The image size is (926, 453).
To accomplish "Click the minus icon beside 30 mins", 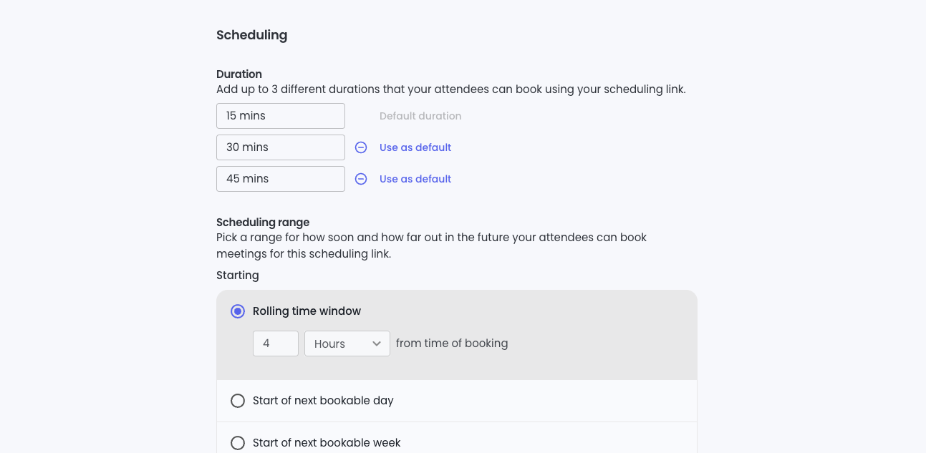I will point(361,147).
